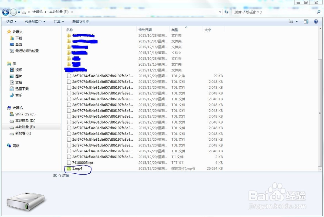324x217 pixels.
Task: Open the 迅雷下载 library
Action: [22, 89]
